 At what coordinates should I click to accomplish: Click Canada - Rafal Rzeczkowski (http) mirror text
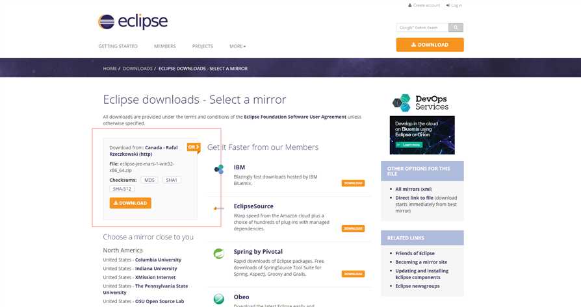[x=144, y=151]
